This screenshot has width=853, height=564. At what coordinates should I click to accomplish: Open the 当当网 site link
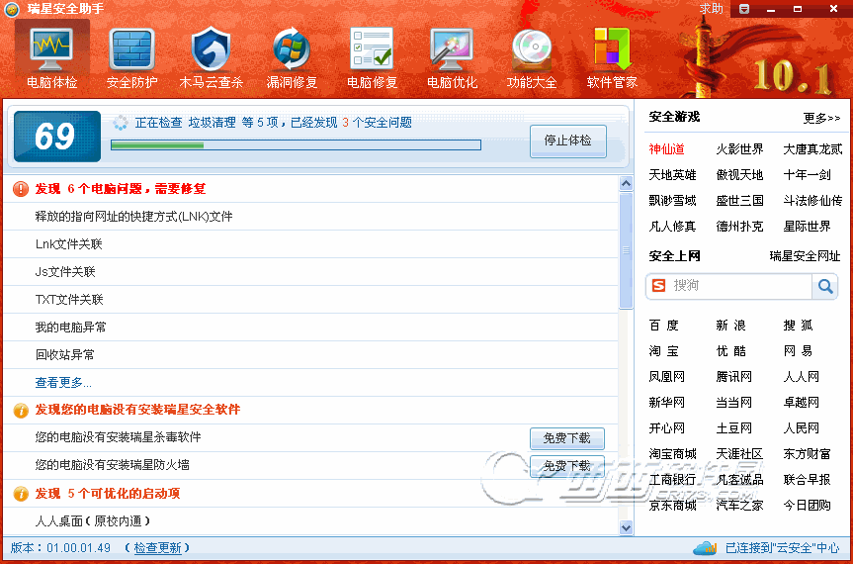(x=733, y=403)
